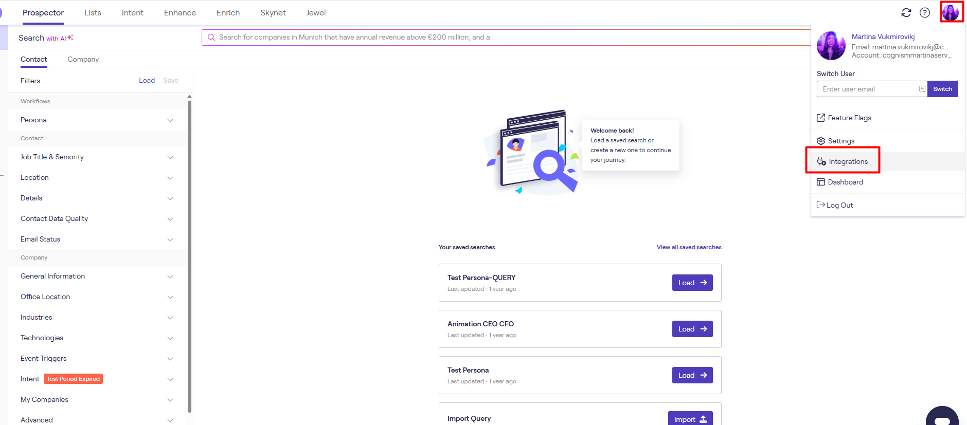
Task: Load the Animation CEO CFO search
Action: 692,329
